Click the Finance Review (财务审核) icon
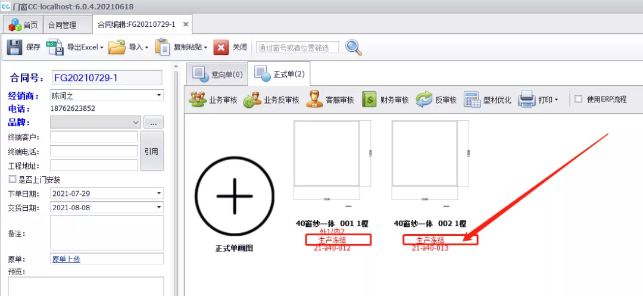The height and width of the screenshot is (296, 643). point(369,99)
